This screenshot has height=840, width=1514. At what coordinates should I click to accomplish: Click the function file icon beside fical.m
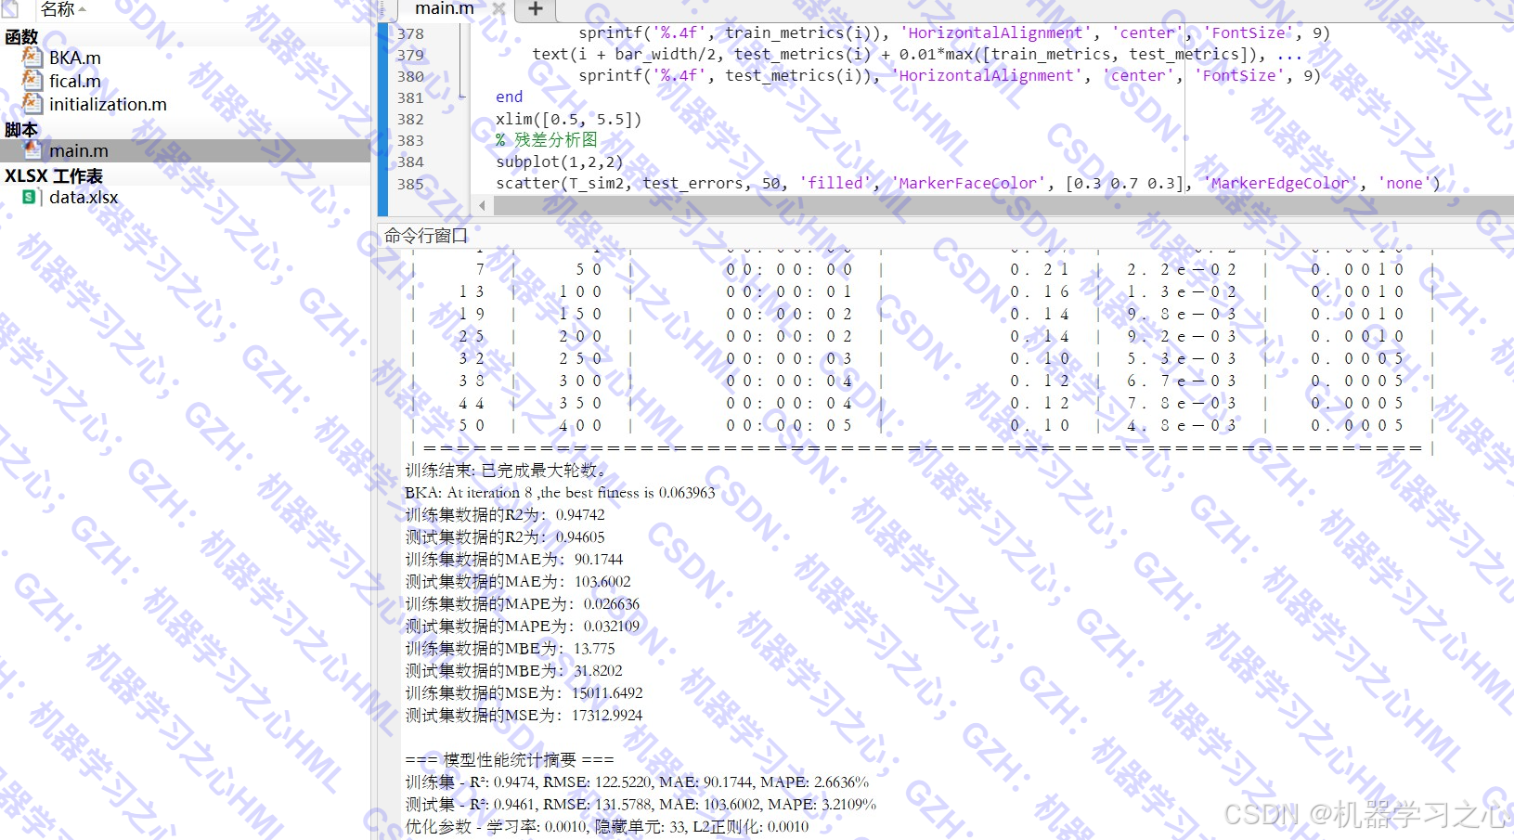point(32,80)
